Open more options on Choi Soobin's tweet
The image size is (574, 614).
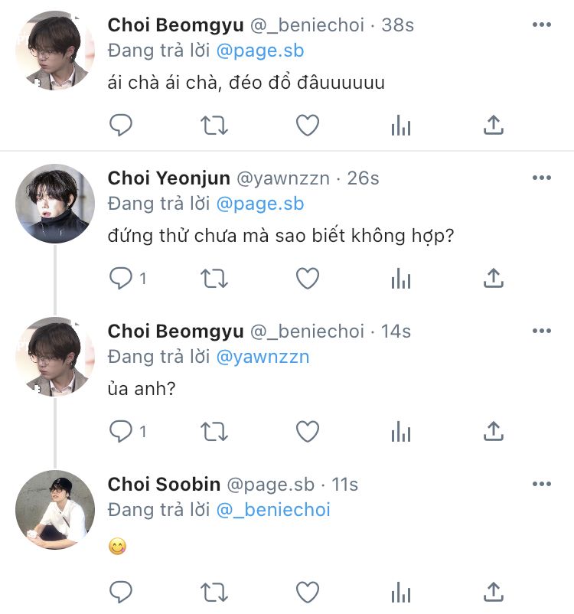point(541,485)
